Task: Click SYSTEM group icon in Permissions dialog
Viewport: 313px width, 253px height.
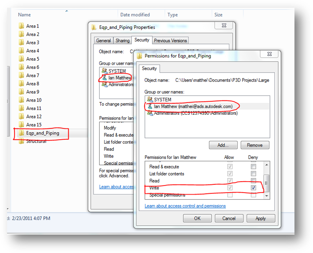Action: pyautogui.click(x=150, y=99)
